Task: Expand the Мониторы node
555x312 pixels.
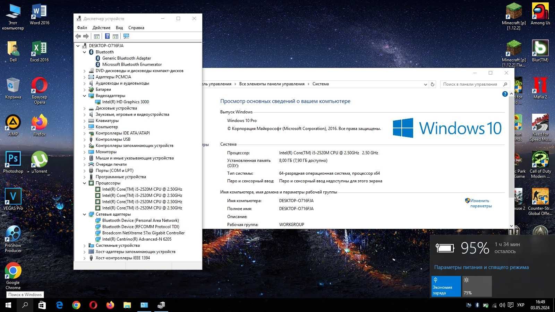Action: [x=85, y=152]
